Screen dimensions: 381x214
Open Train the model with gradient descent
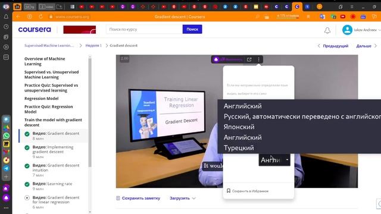point(53,122)
